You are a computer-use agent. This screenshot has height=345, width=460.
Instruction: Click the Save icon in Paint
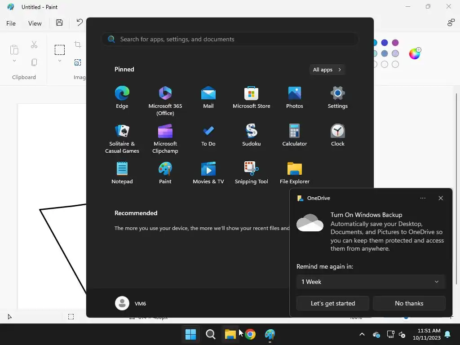tap(59, 22)
